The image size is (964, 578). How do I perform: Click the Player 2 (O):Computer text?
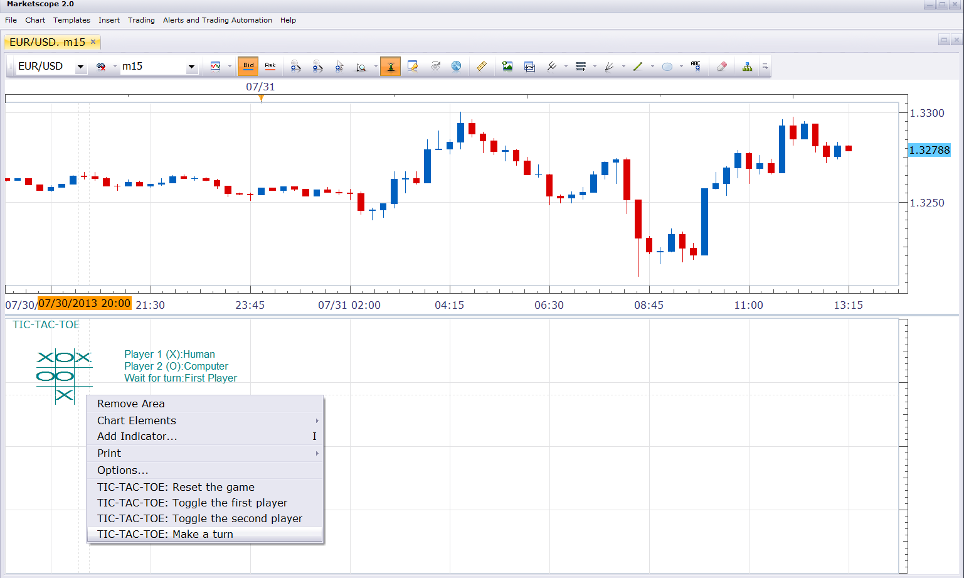coord(176,366)
